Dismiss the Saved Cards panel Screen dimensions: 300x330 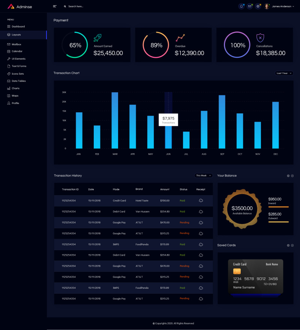292,245
